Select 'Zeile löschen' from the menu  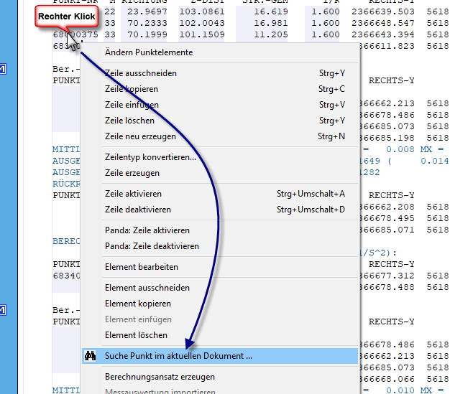pyautogui.click(x=131, y=121)
